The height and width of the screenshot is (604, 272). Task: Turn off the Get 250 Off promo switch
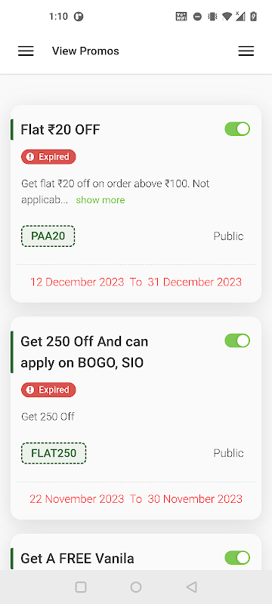pos(237,341)
